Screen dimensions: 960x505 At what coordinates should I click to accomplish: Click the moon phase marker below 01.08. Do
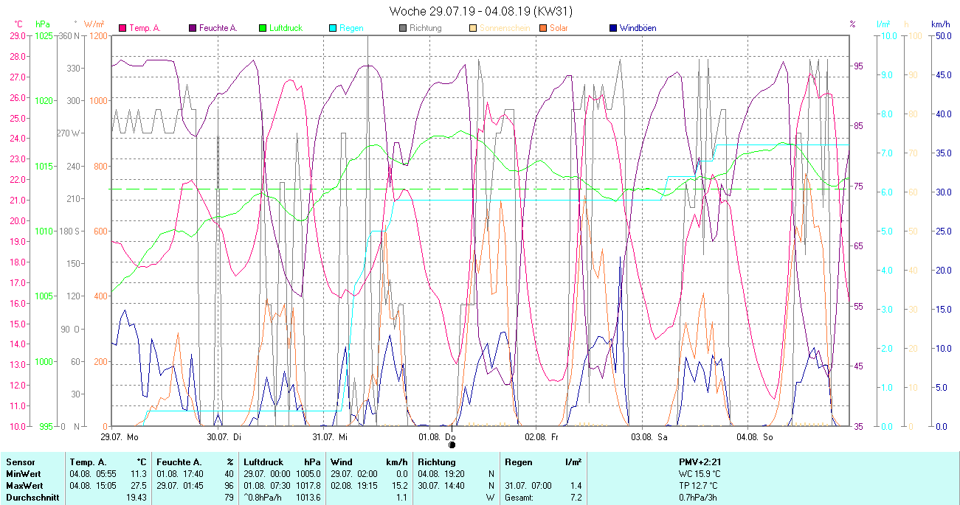coord(452,445)
